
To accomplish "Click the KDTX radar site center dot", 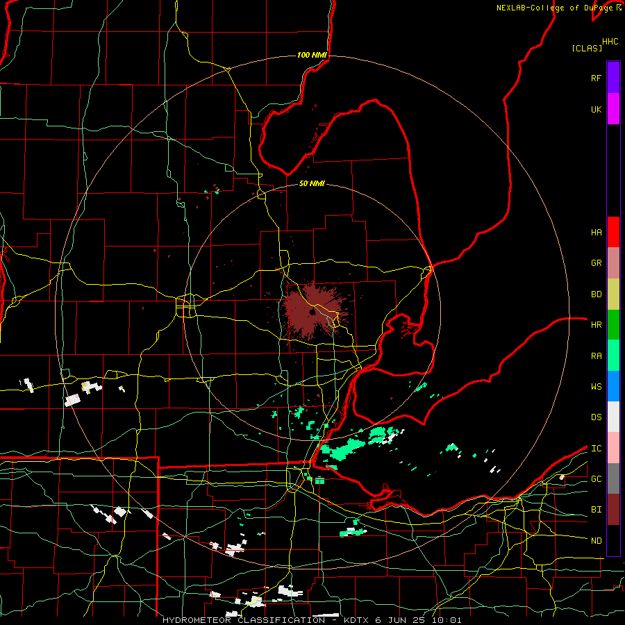I will click(313, 312).
